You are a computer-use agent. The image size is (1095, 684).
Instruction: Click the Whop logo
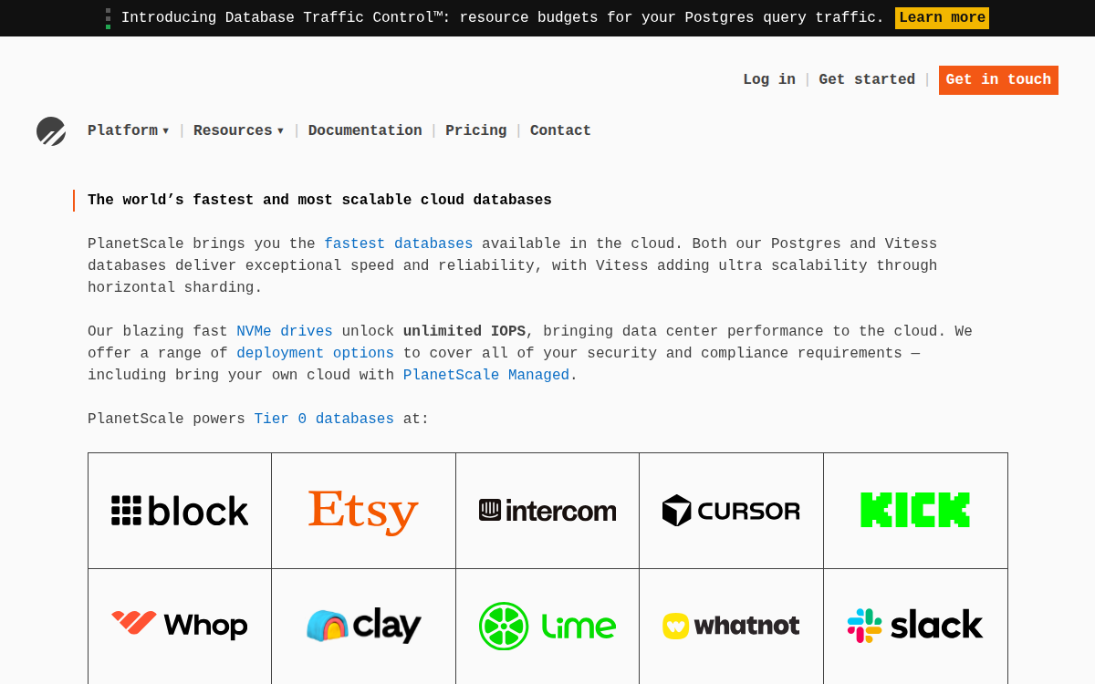coord(180,625)
